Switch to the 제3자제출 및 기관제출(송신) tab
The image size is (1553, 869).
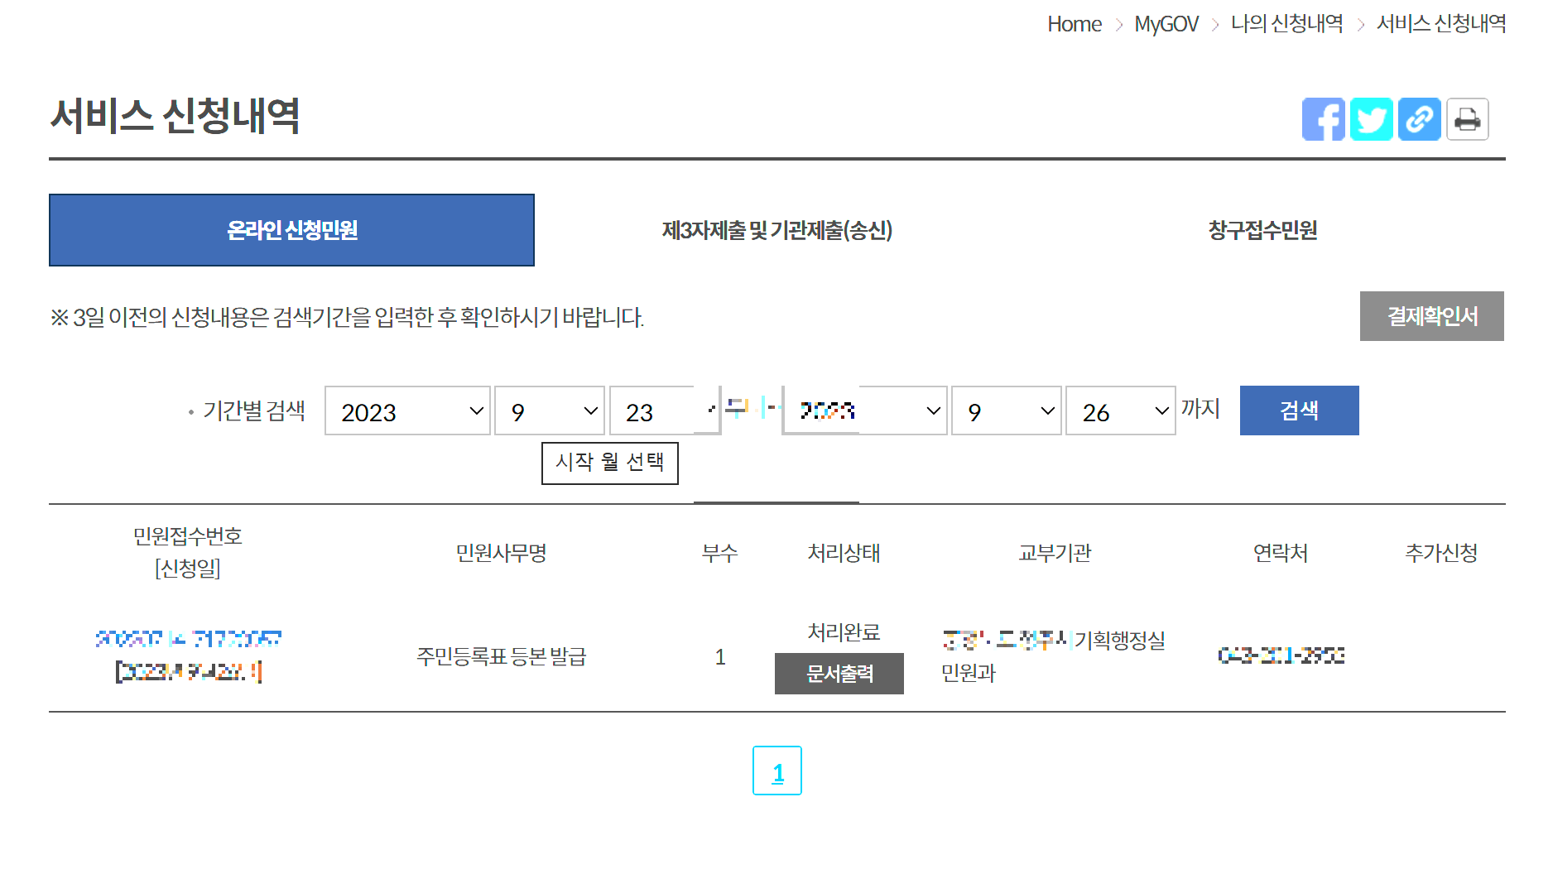776,230
